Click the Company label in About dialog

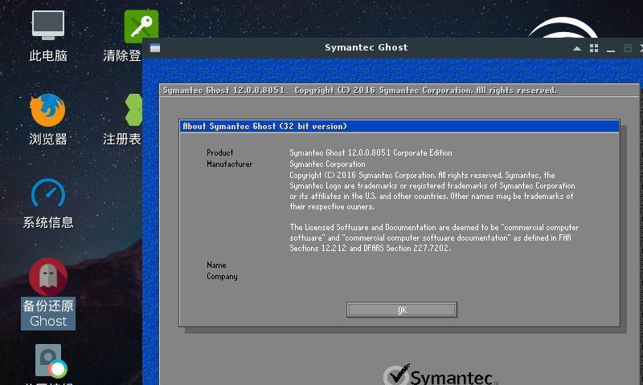click(x=222, y=277)
